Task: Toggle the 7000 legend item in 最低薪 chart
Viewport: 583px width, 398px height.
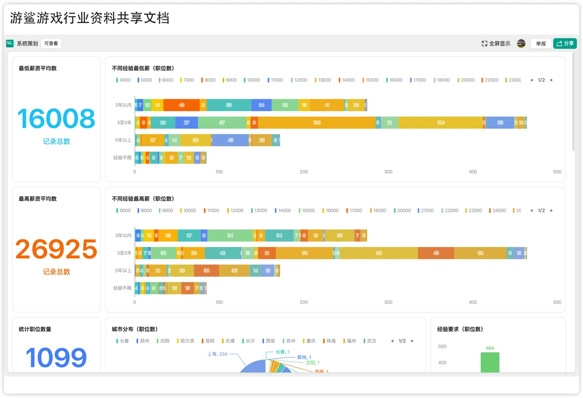Action: coord(187,80)
